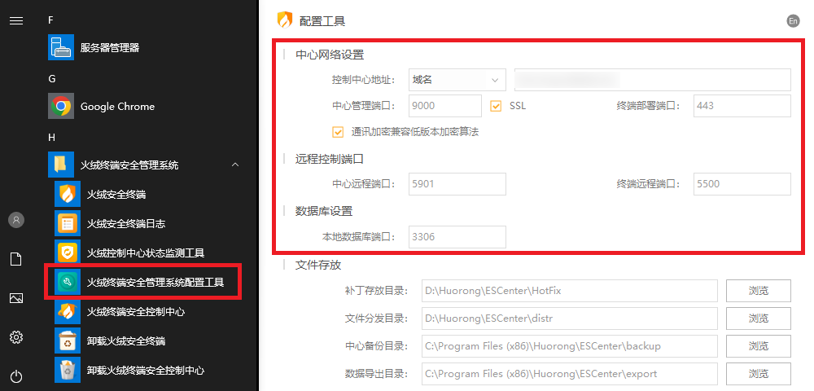Click 浏览 for 中心备份目录
This screenshot has height=391, width=814.
tap(758, 346)
